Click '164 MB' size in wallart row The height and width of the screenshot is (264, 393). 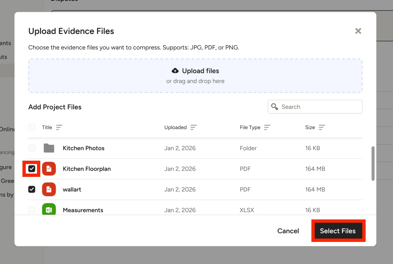tap(315, 189)
